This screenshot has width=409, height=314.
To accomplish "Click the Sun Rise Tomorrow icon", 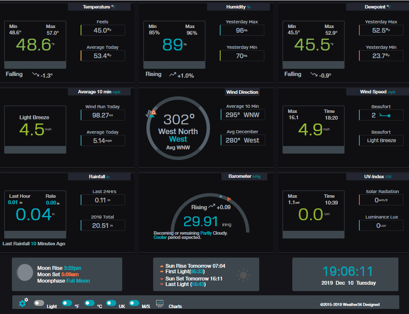I will 162,266.
